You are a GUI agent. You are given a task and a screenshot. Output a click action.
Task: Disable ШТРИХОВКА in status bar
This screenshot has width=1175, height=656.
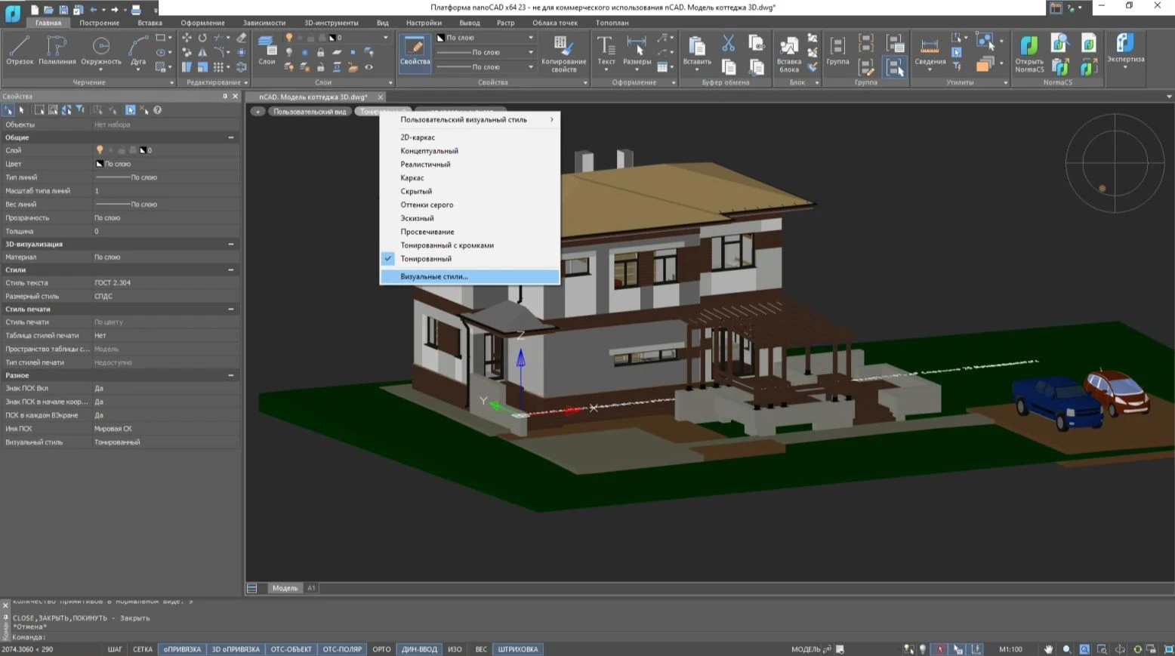517,649
